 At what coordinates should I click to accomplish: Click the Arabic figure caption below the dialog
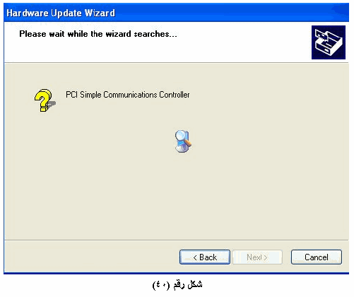pos(177,285)
